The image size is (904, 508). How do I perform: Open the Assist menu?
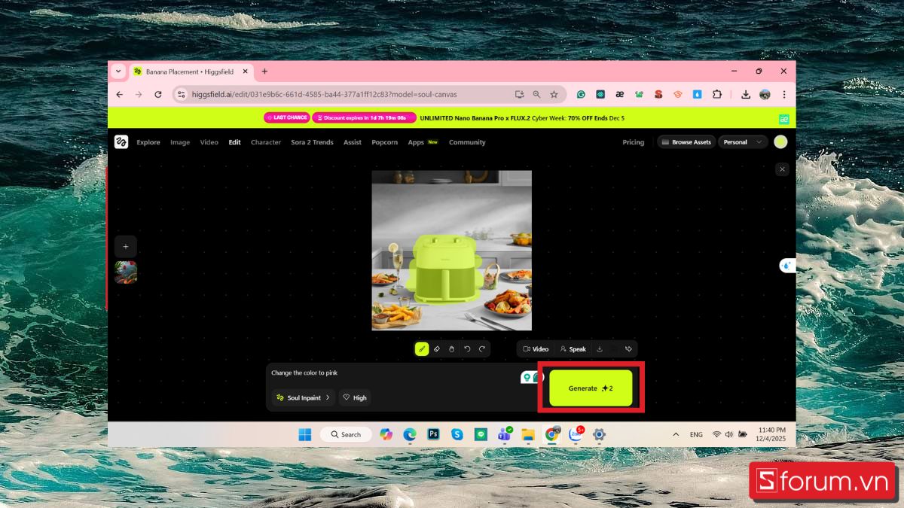(353, 142)
